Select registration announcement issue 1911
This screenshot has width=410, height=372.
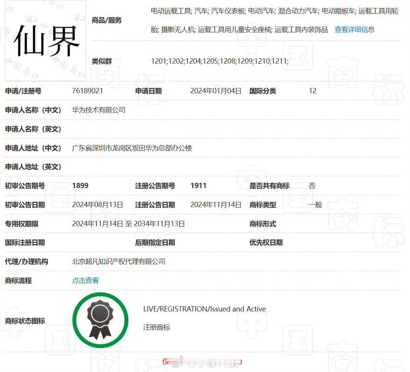tap(198, 186)
